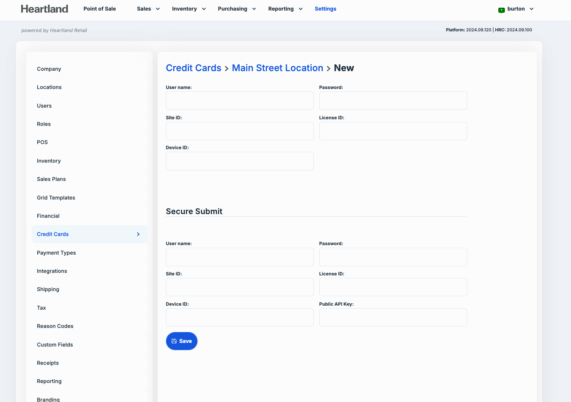The height and width of the screenshot is (402, 571).
Task: Click the chevron arrow next to Credit Cards
Action: [138, 234]
